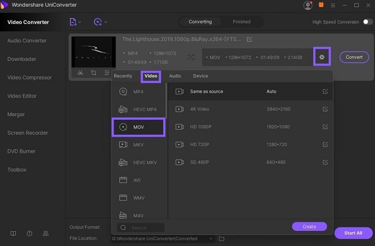375x246 pixels.
Task: Select HD 720P preset
Action: [250, 144]
